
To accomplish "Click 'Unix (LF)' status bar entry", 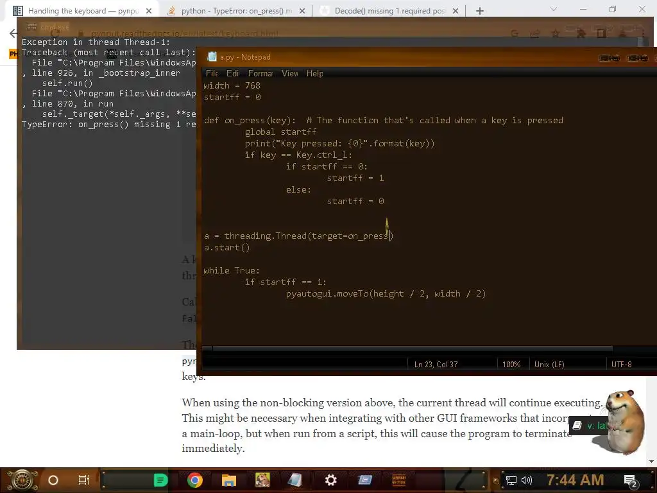I will coord(549,365).
